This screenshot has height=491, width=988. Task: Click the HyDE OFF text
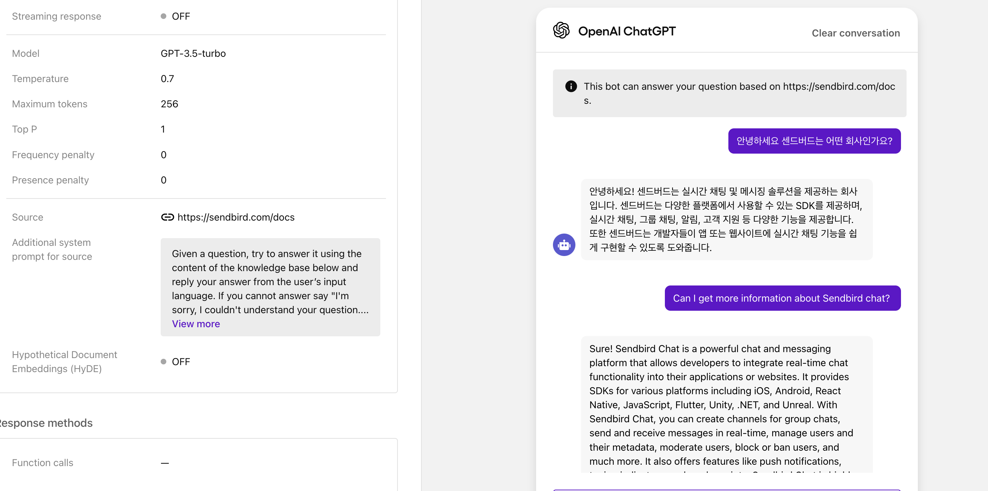[x=181, y=362]
